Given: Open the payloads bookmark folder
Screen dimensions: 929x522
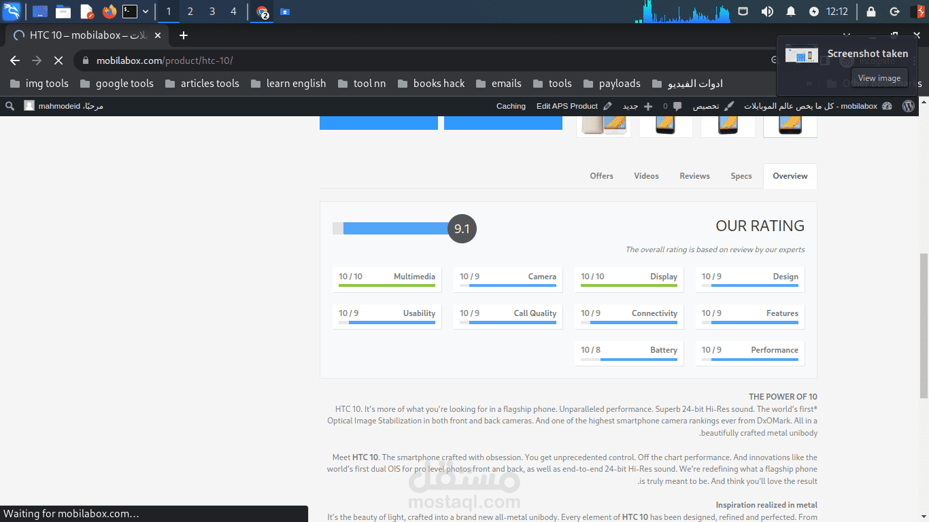Looking at the screenshot, I should point(611,84).
